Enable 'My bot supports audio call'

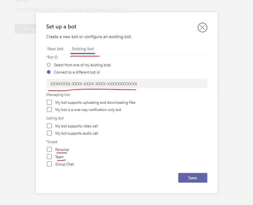[x=49, y=133]
